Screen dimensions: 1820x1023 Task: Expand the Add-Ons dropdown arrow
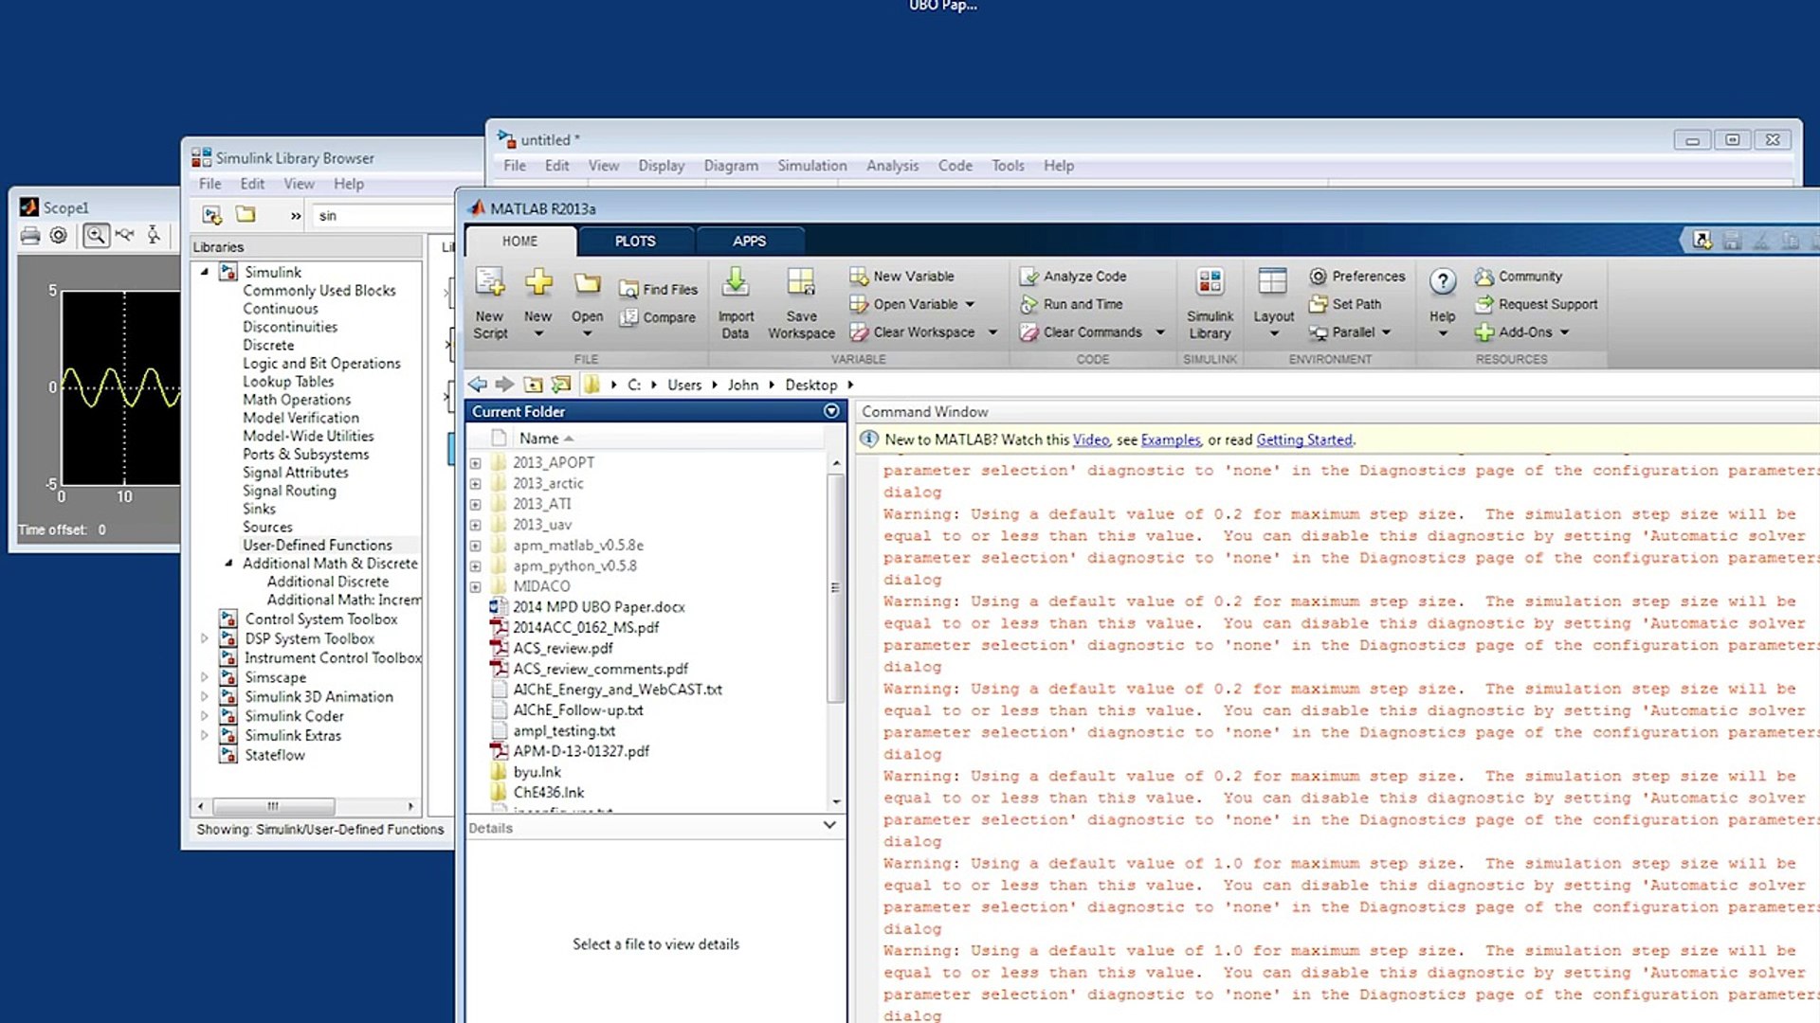tap(1565, 332)
